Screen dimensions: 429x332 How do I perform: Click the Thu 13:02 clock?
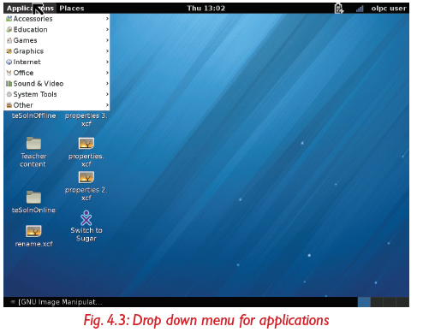tap(206, 9)
